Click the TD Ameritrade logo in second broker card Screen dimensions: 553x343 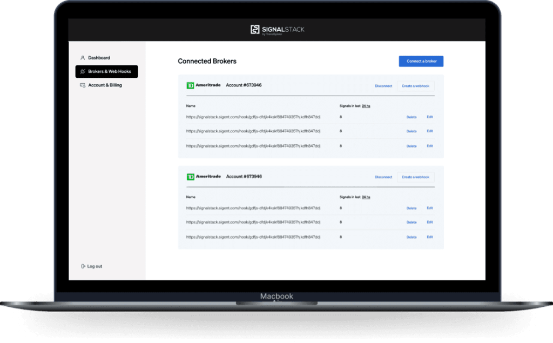point(204,177)
